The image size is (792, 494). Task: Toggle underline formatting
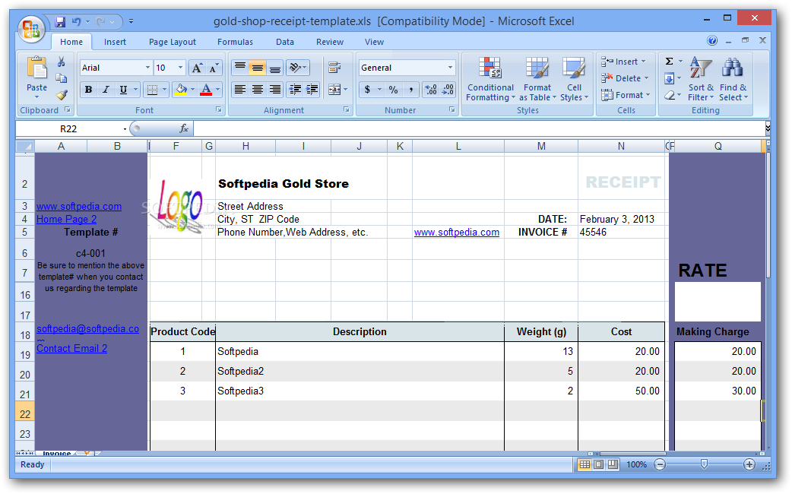(123, 90)
